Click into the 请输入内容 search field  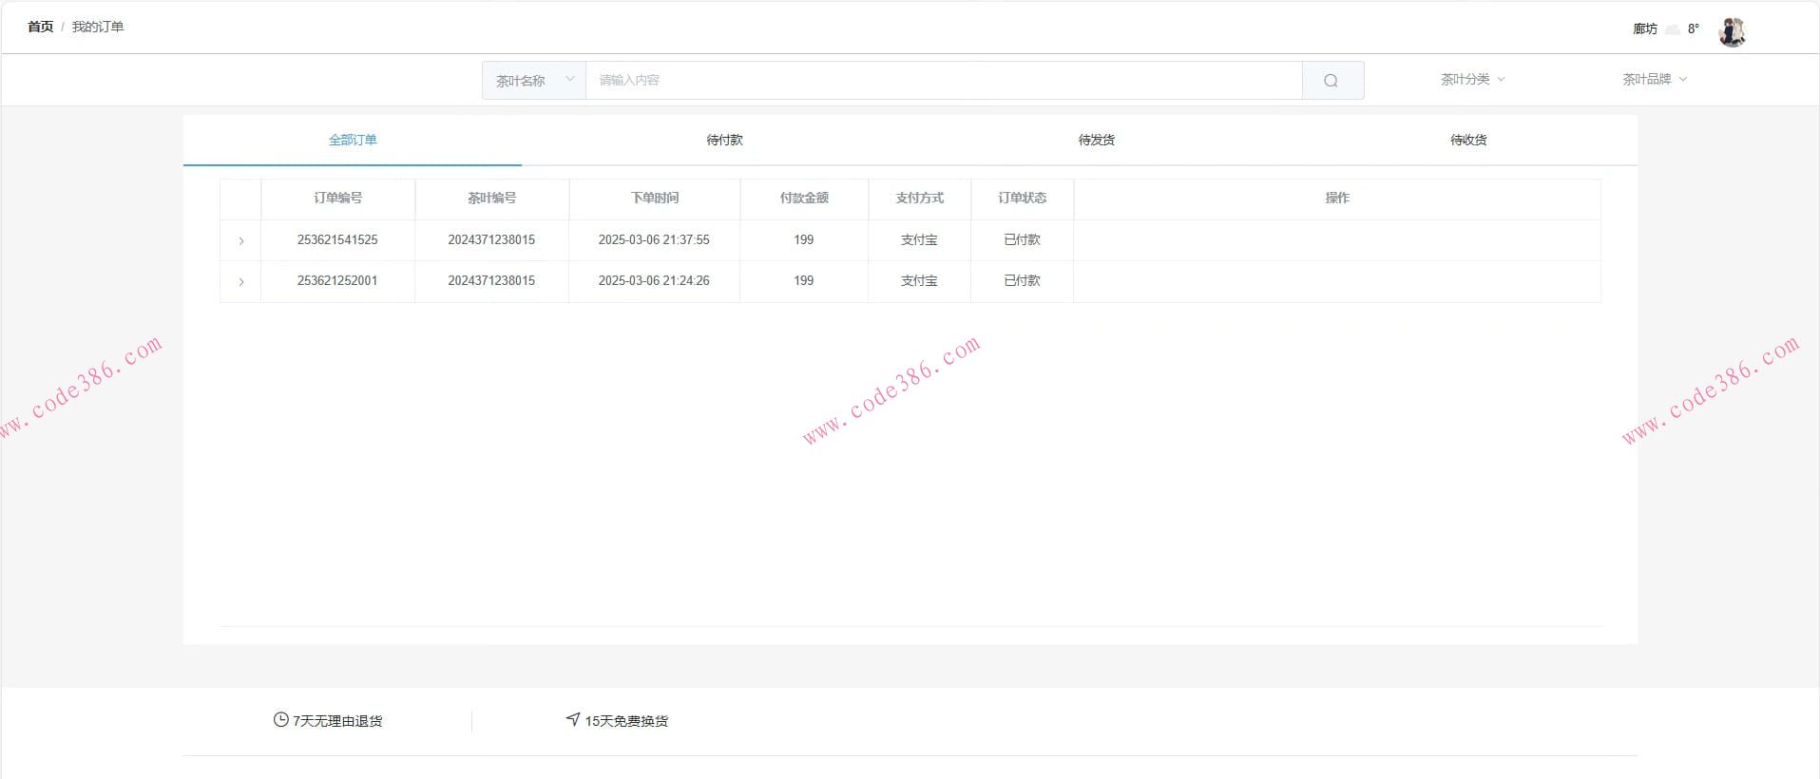(944, 81)
